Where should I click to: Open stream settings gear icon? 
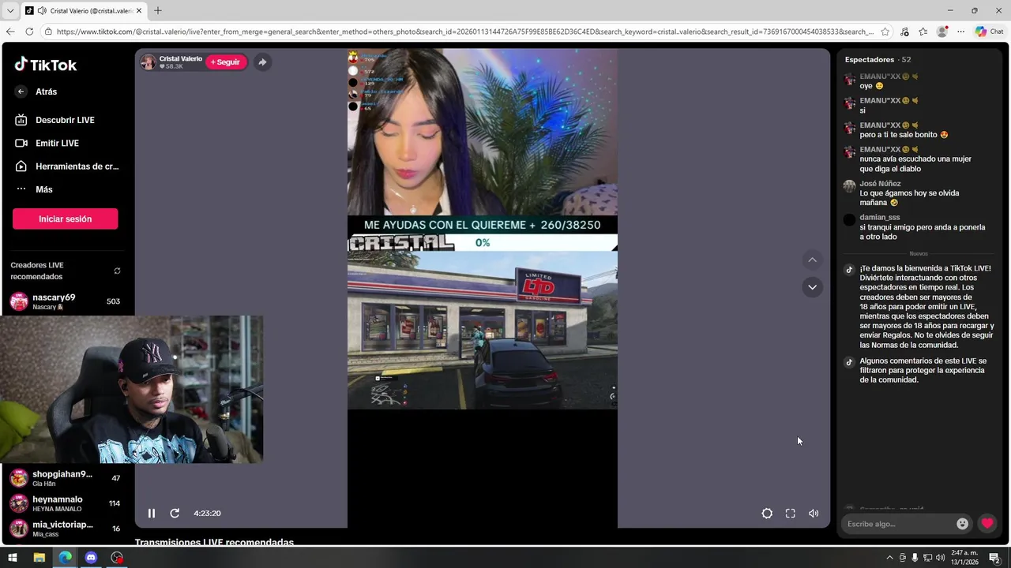pyautogui.click(x=767, y=514)
